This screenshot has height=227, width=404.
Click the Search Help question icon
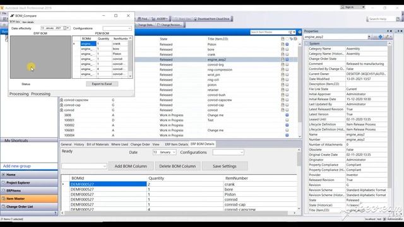[398, 19]
